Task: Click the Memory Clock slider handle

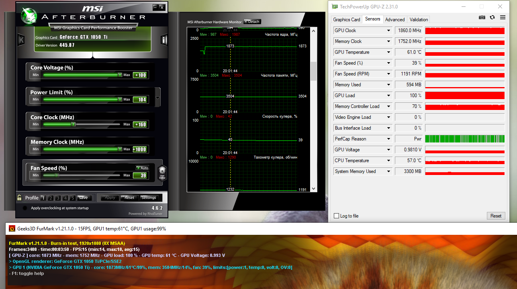Action: [120, 149]
